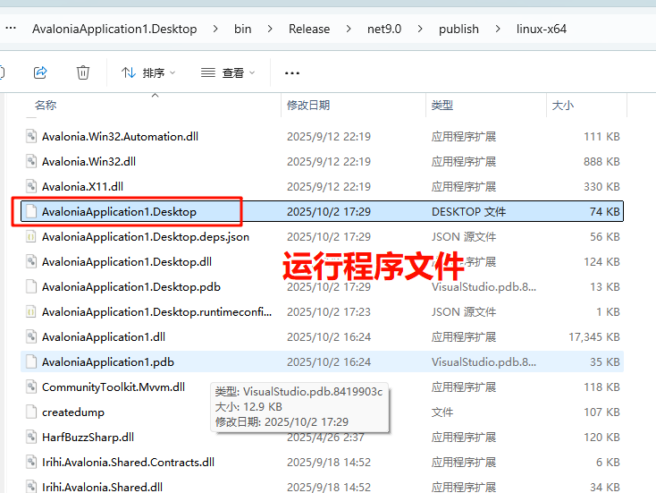This screenshot has width=656, height=493.
Task: Click the Delete trash icon
Action: point(83,72)
